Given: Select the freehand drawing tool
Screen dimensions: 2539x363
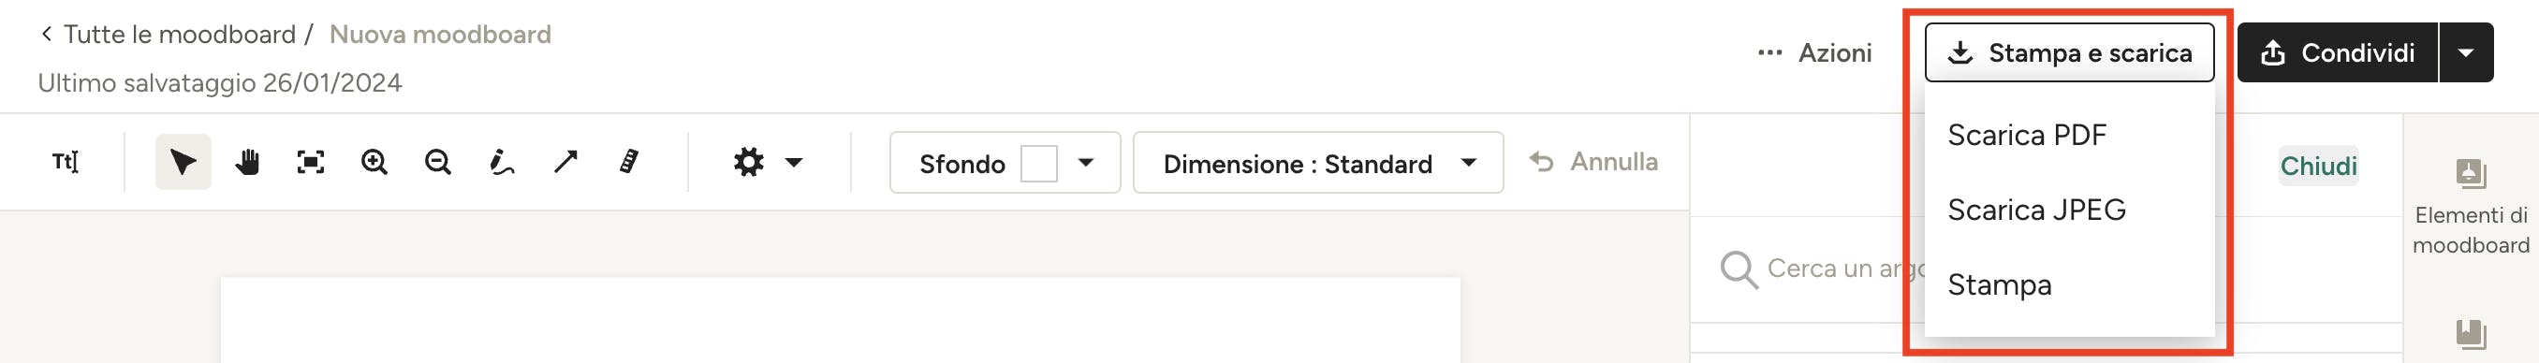Looking at the screenshot, I should click(502, 161).
